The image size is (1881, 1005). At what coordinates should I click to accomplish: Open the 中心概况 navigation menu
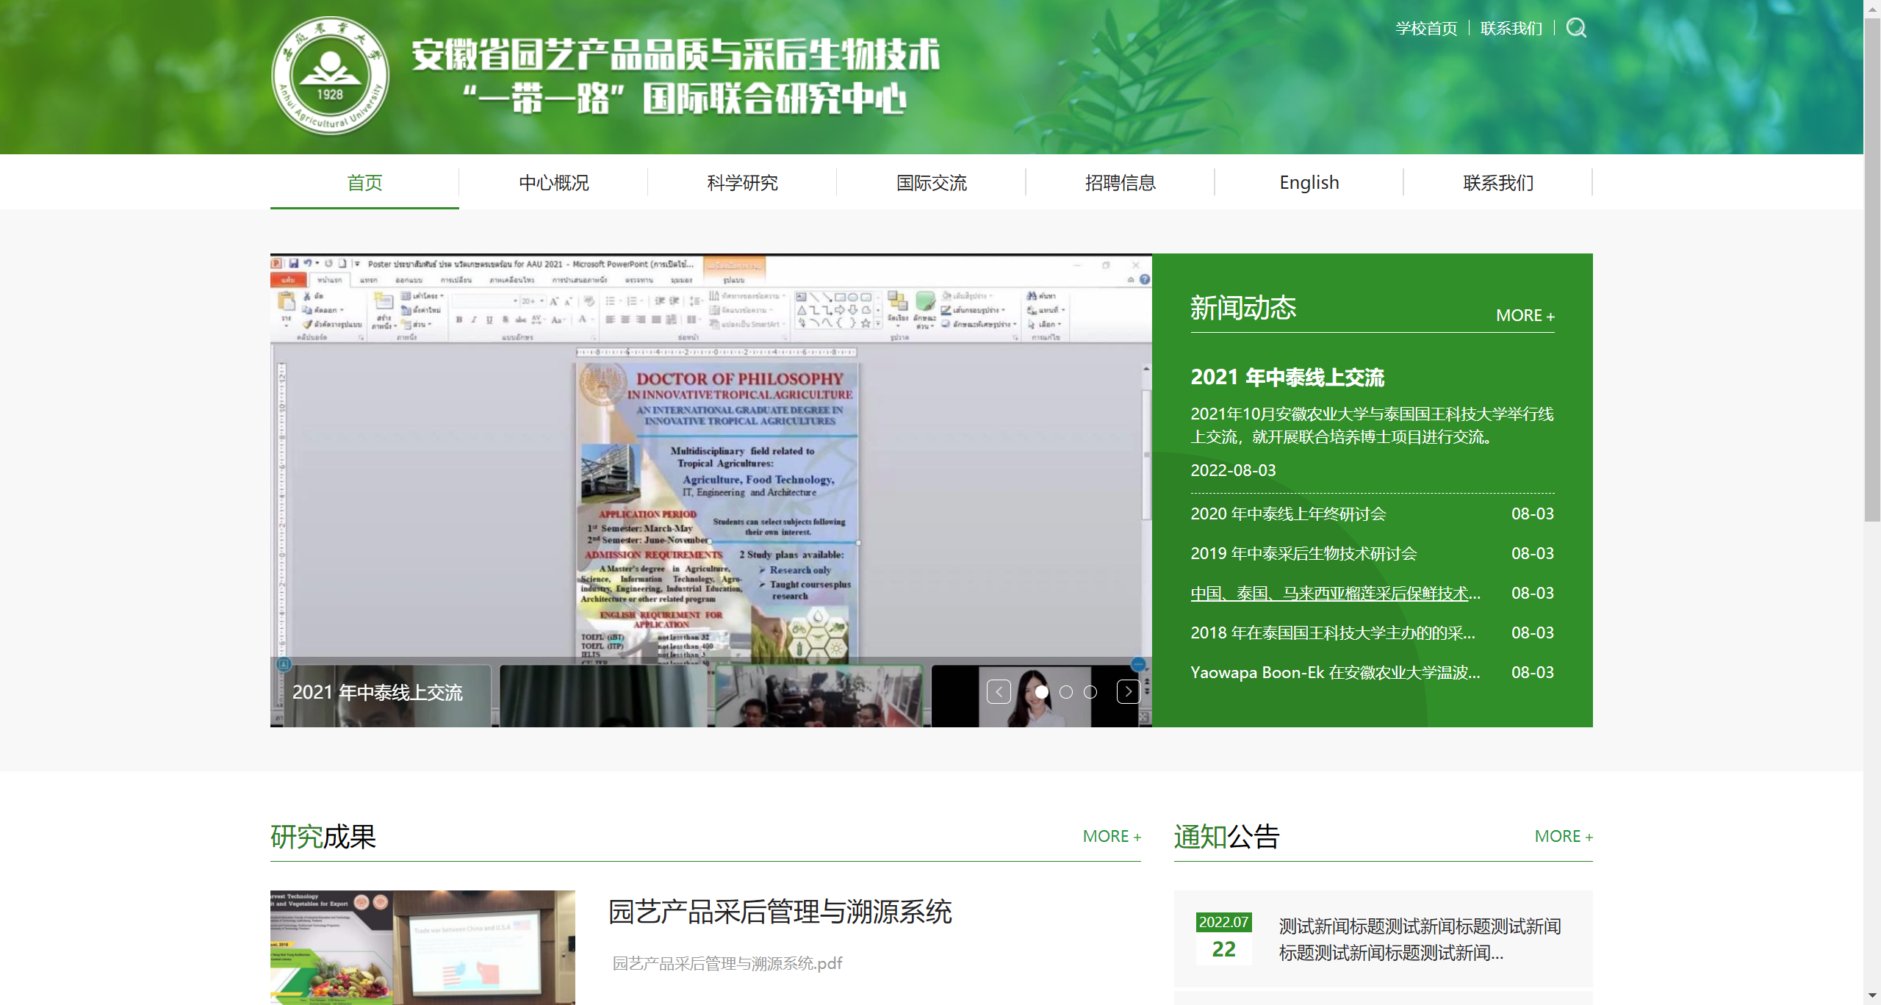(553, 182)
